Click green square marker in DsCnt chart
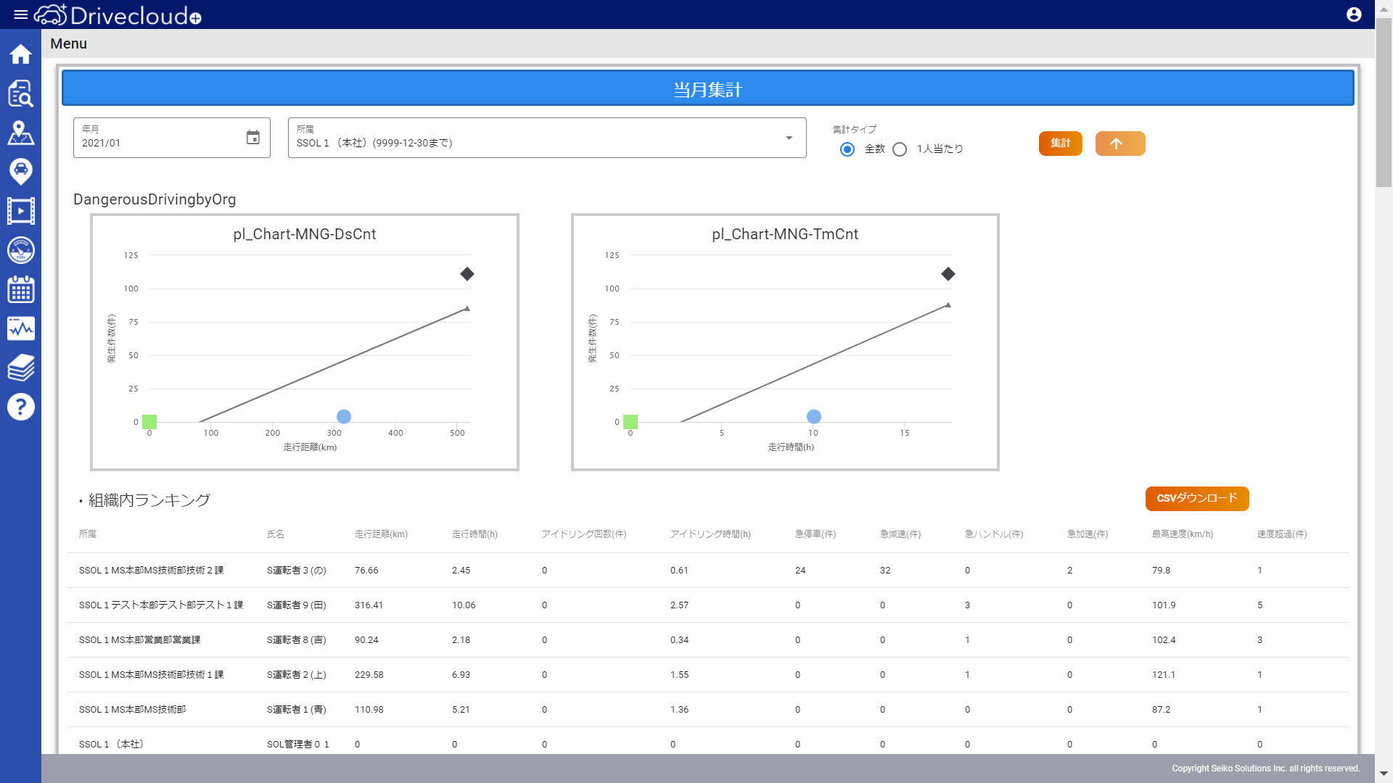 click(x=149, y=422)
